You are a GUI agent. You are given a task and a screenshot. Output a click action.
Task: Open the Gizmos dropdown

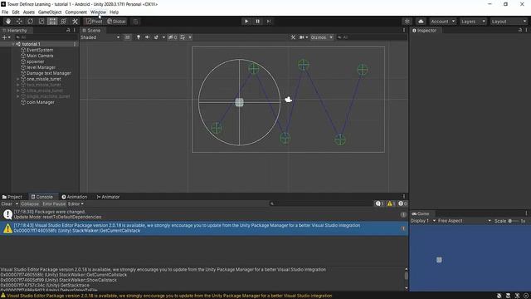point(321,37)
